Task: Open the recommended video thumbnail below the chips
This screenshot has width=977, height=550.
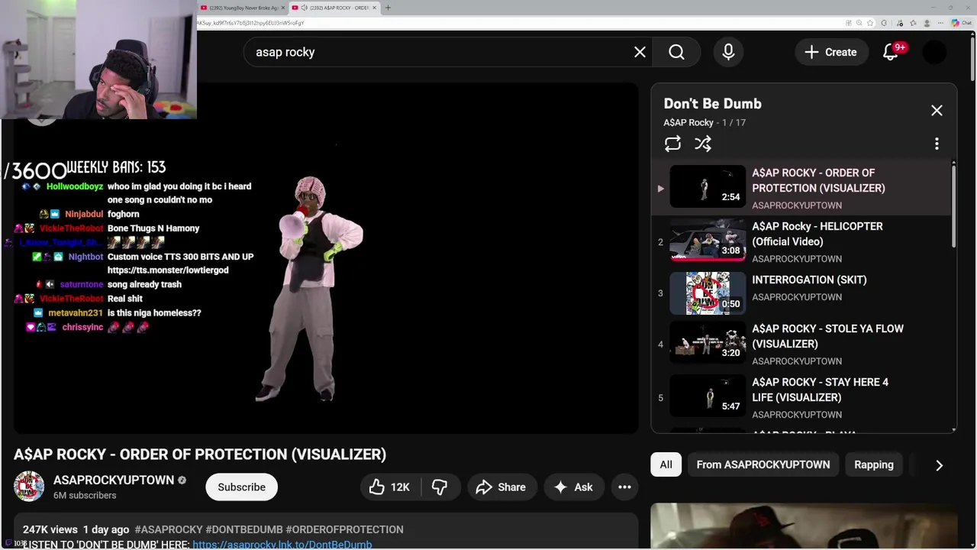Action: click(x=804, y=526)
